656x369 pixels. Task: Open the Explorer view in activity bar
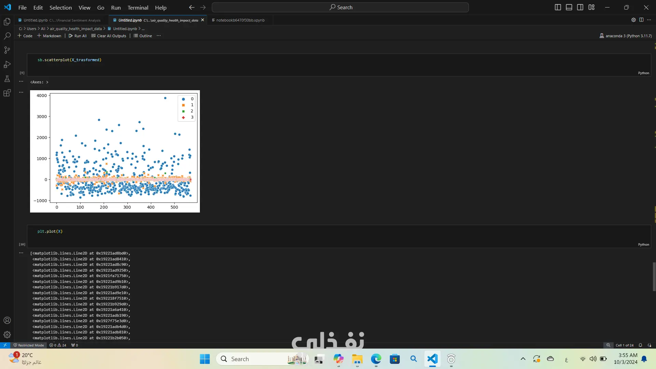point(7,22)
